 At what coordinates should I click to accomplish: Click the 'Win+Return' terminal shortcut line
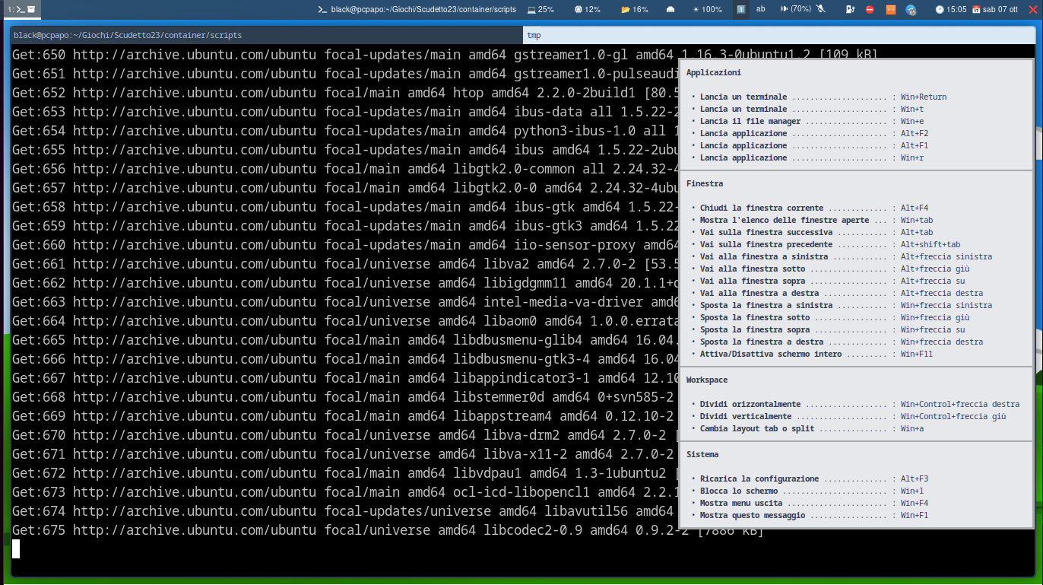coord(819,97)
